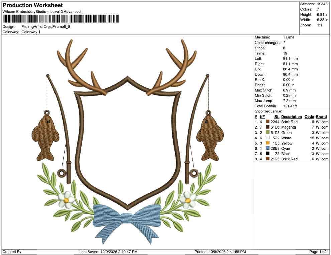Click the Stop Sequence heading
The image size is (331, 255).
268,111
